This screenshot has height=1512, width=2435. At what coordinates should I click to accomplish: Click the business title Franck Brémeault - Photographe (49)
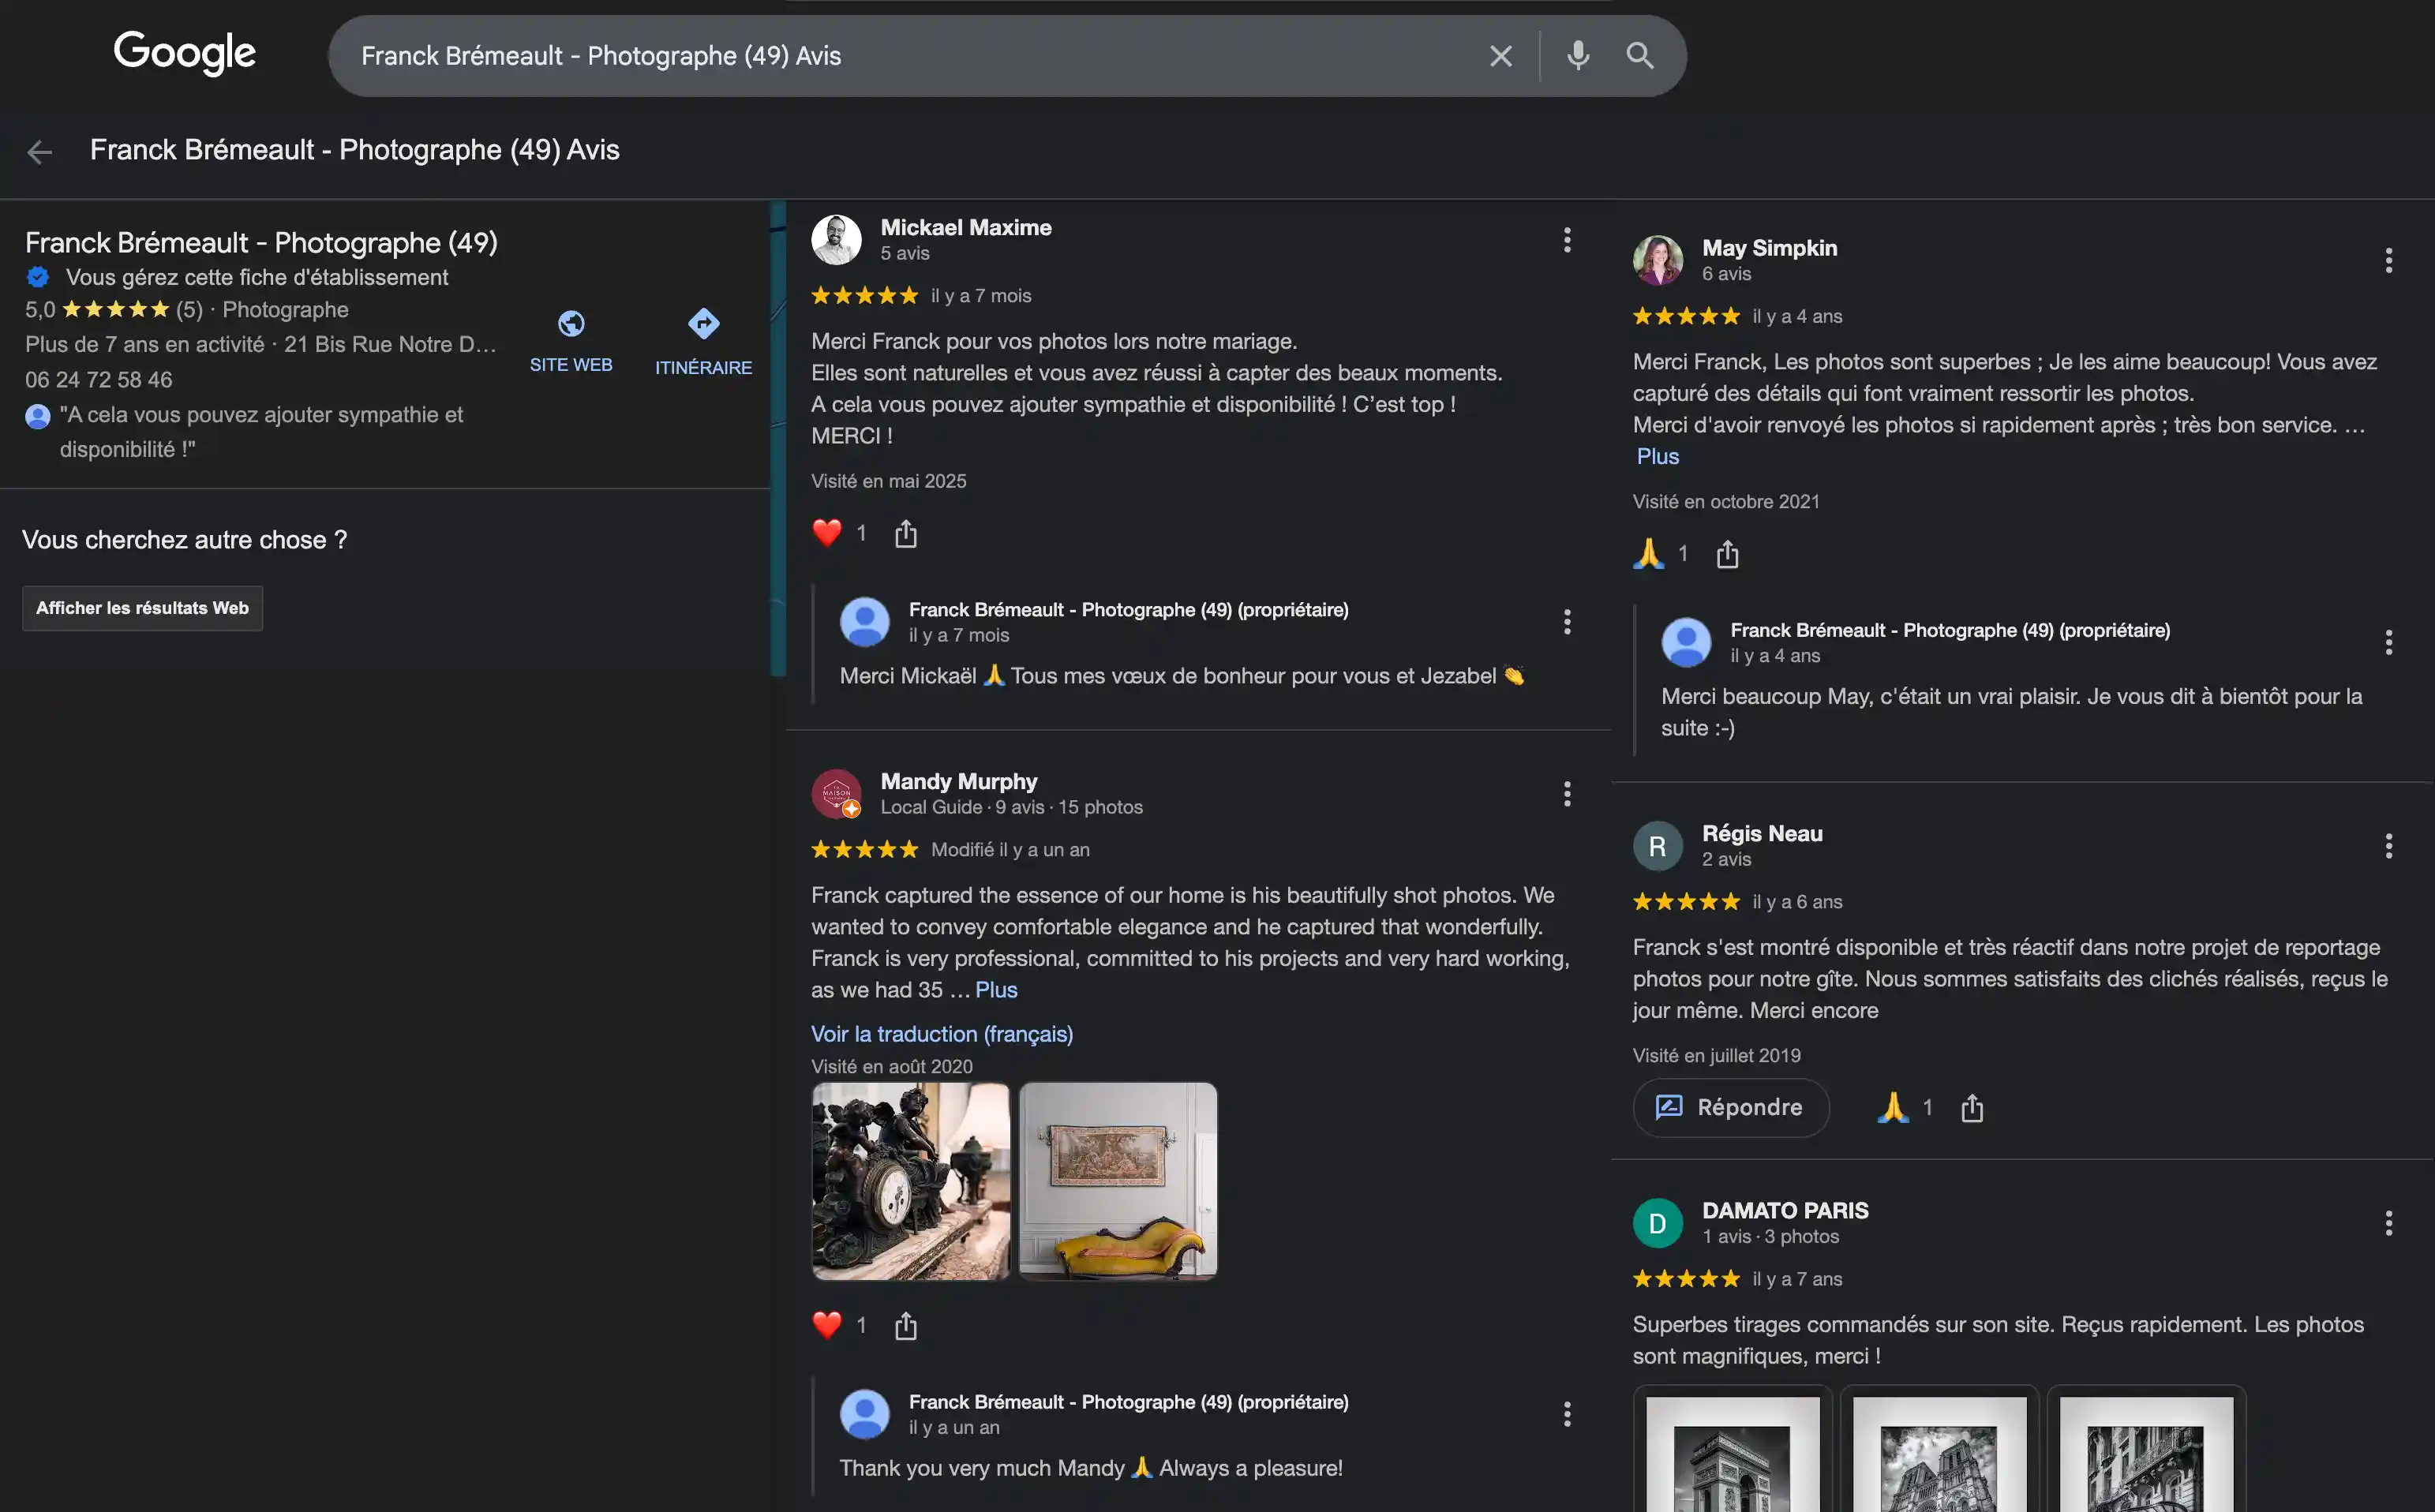point(261,243)
